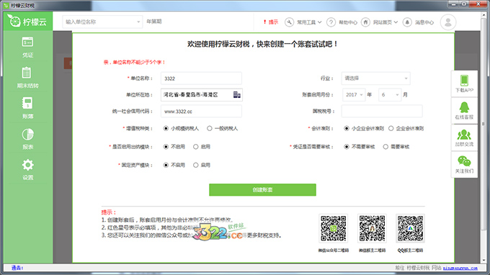Click the region picker icon in 单位所在地
The height and width of the screenshot is (275, 490).
pos(237,94)
